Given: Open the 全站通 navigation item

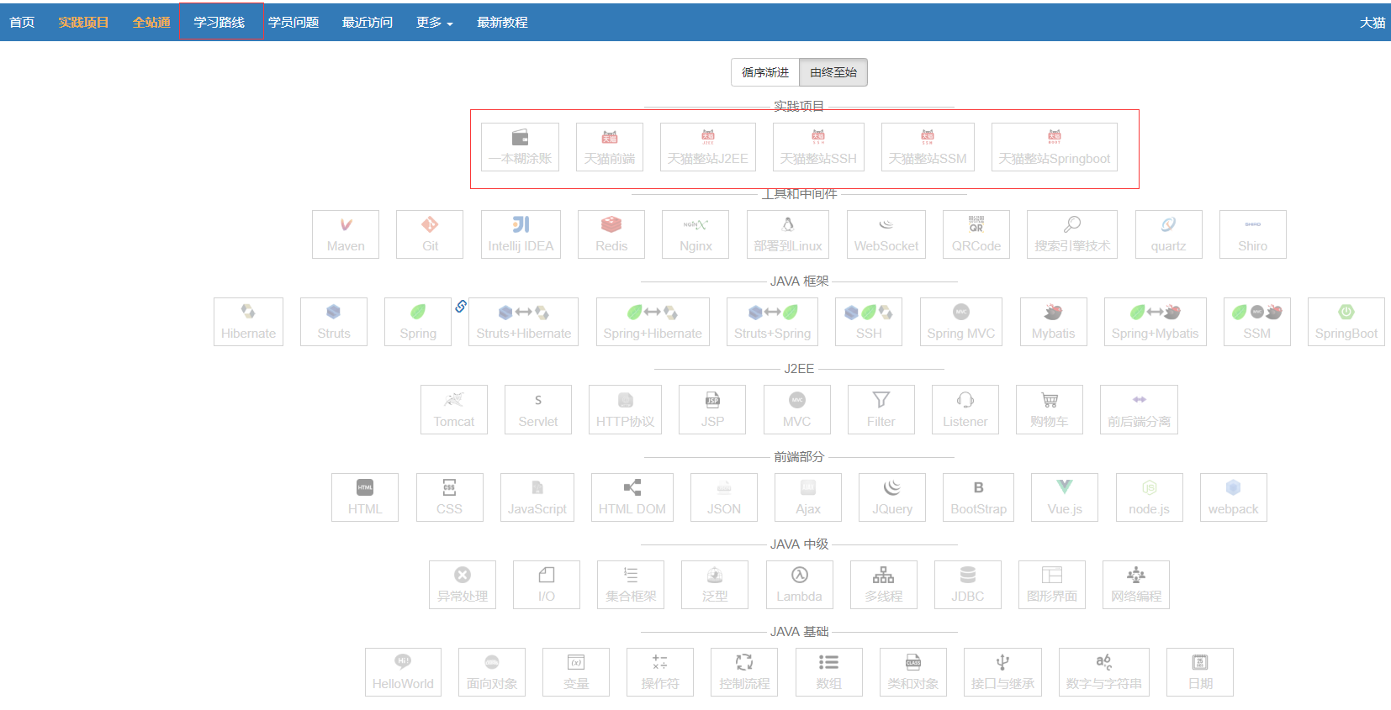Looking at the screenshot, I should click(151, 23).
